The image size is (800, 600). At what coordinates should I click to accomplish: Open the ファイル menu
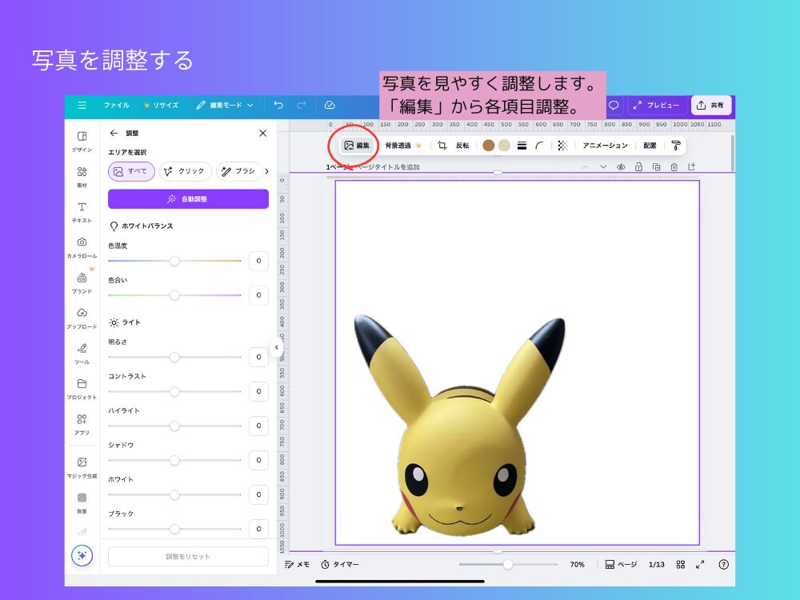coord(116,105)
